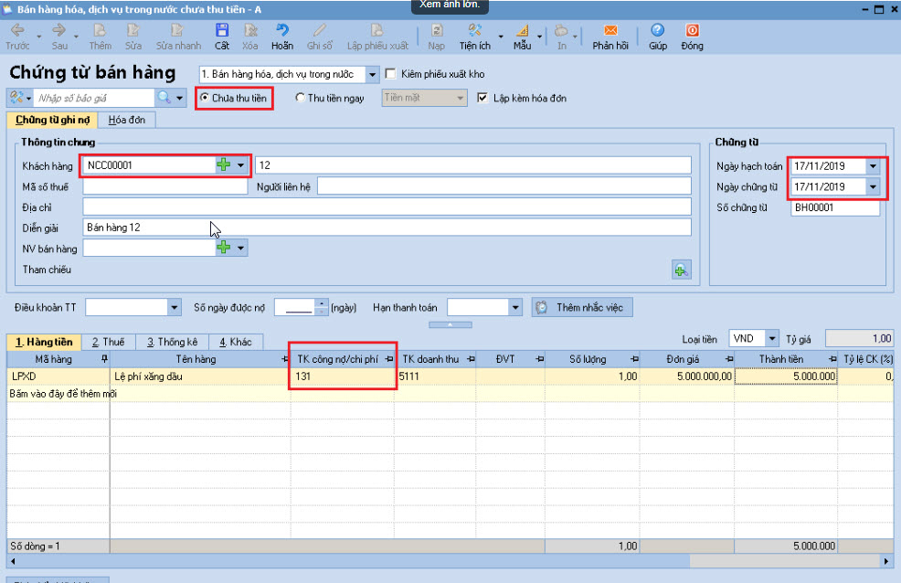
Task: Click the Ghi sổ post icon
Action: pyautogui.click(x=320, y=30)
